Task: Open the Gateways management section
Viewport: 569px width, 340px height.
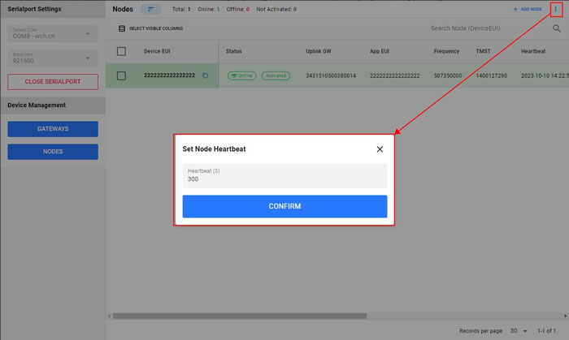Action: [x=53, y=129]
